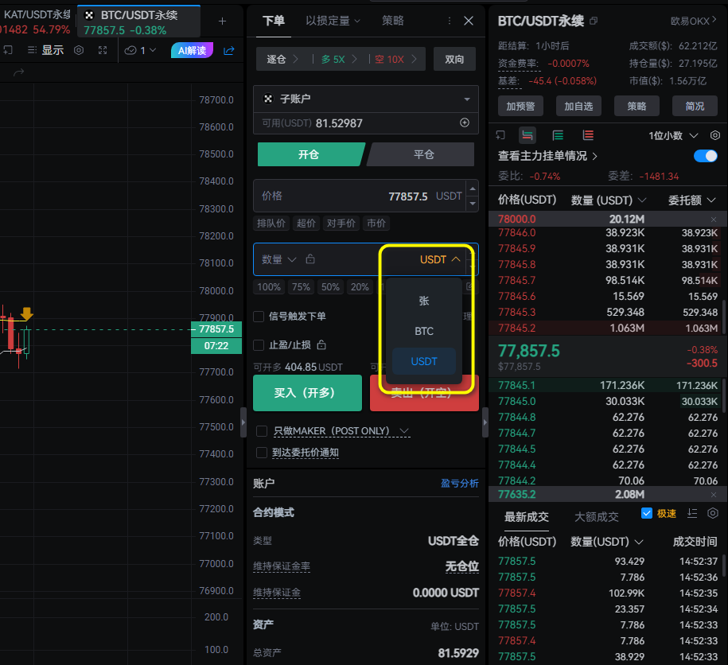Enable the 只做MAKER (POST ONLY) checkbox
Viewport: 728px width, 665px height.
pyautogui.click(x=263, y=431)
